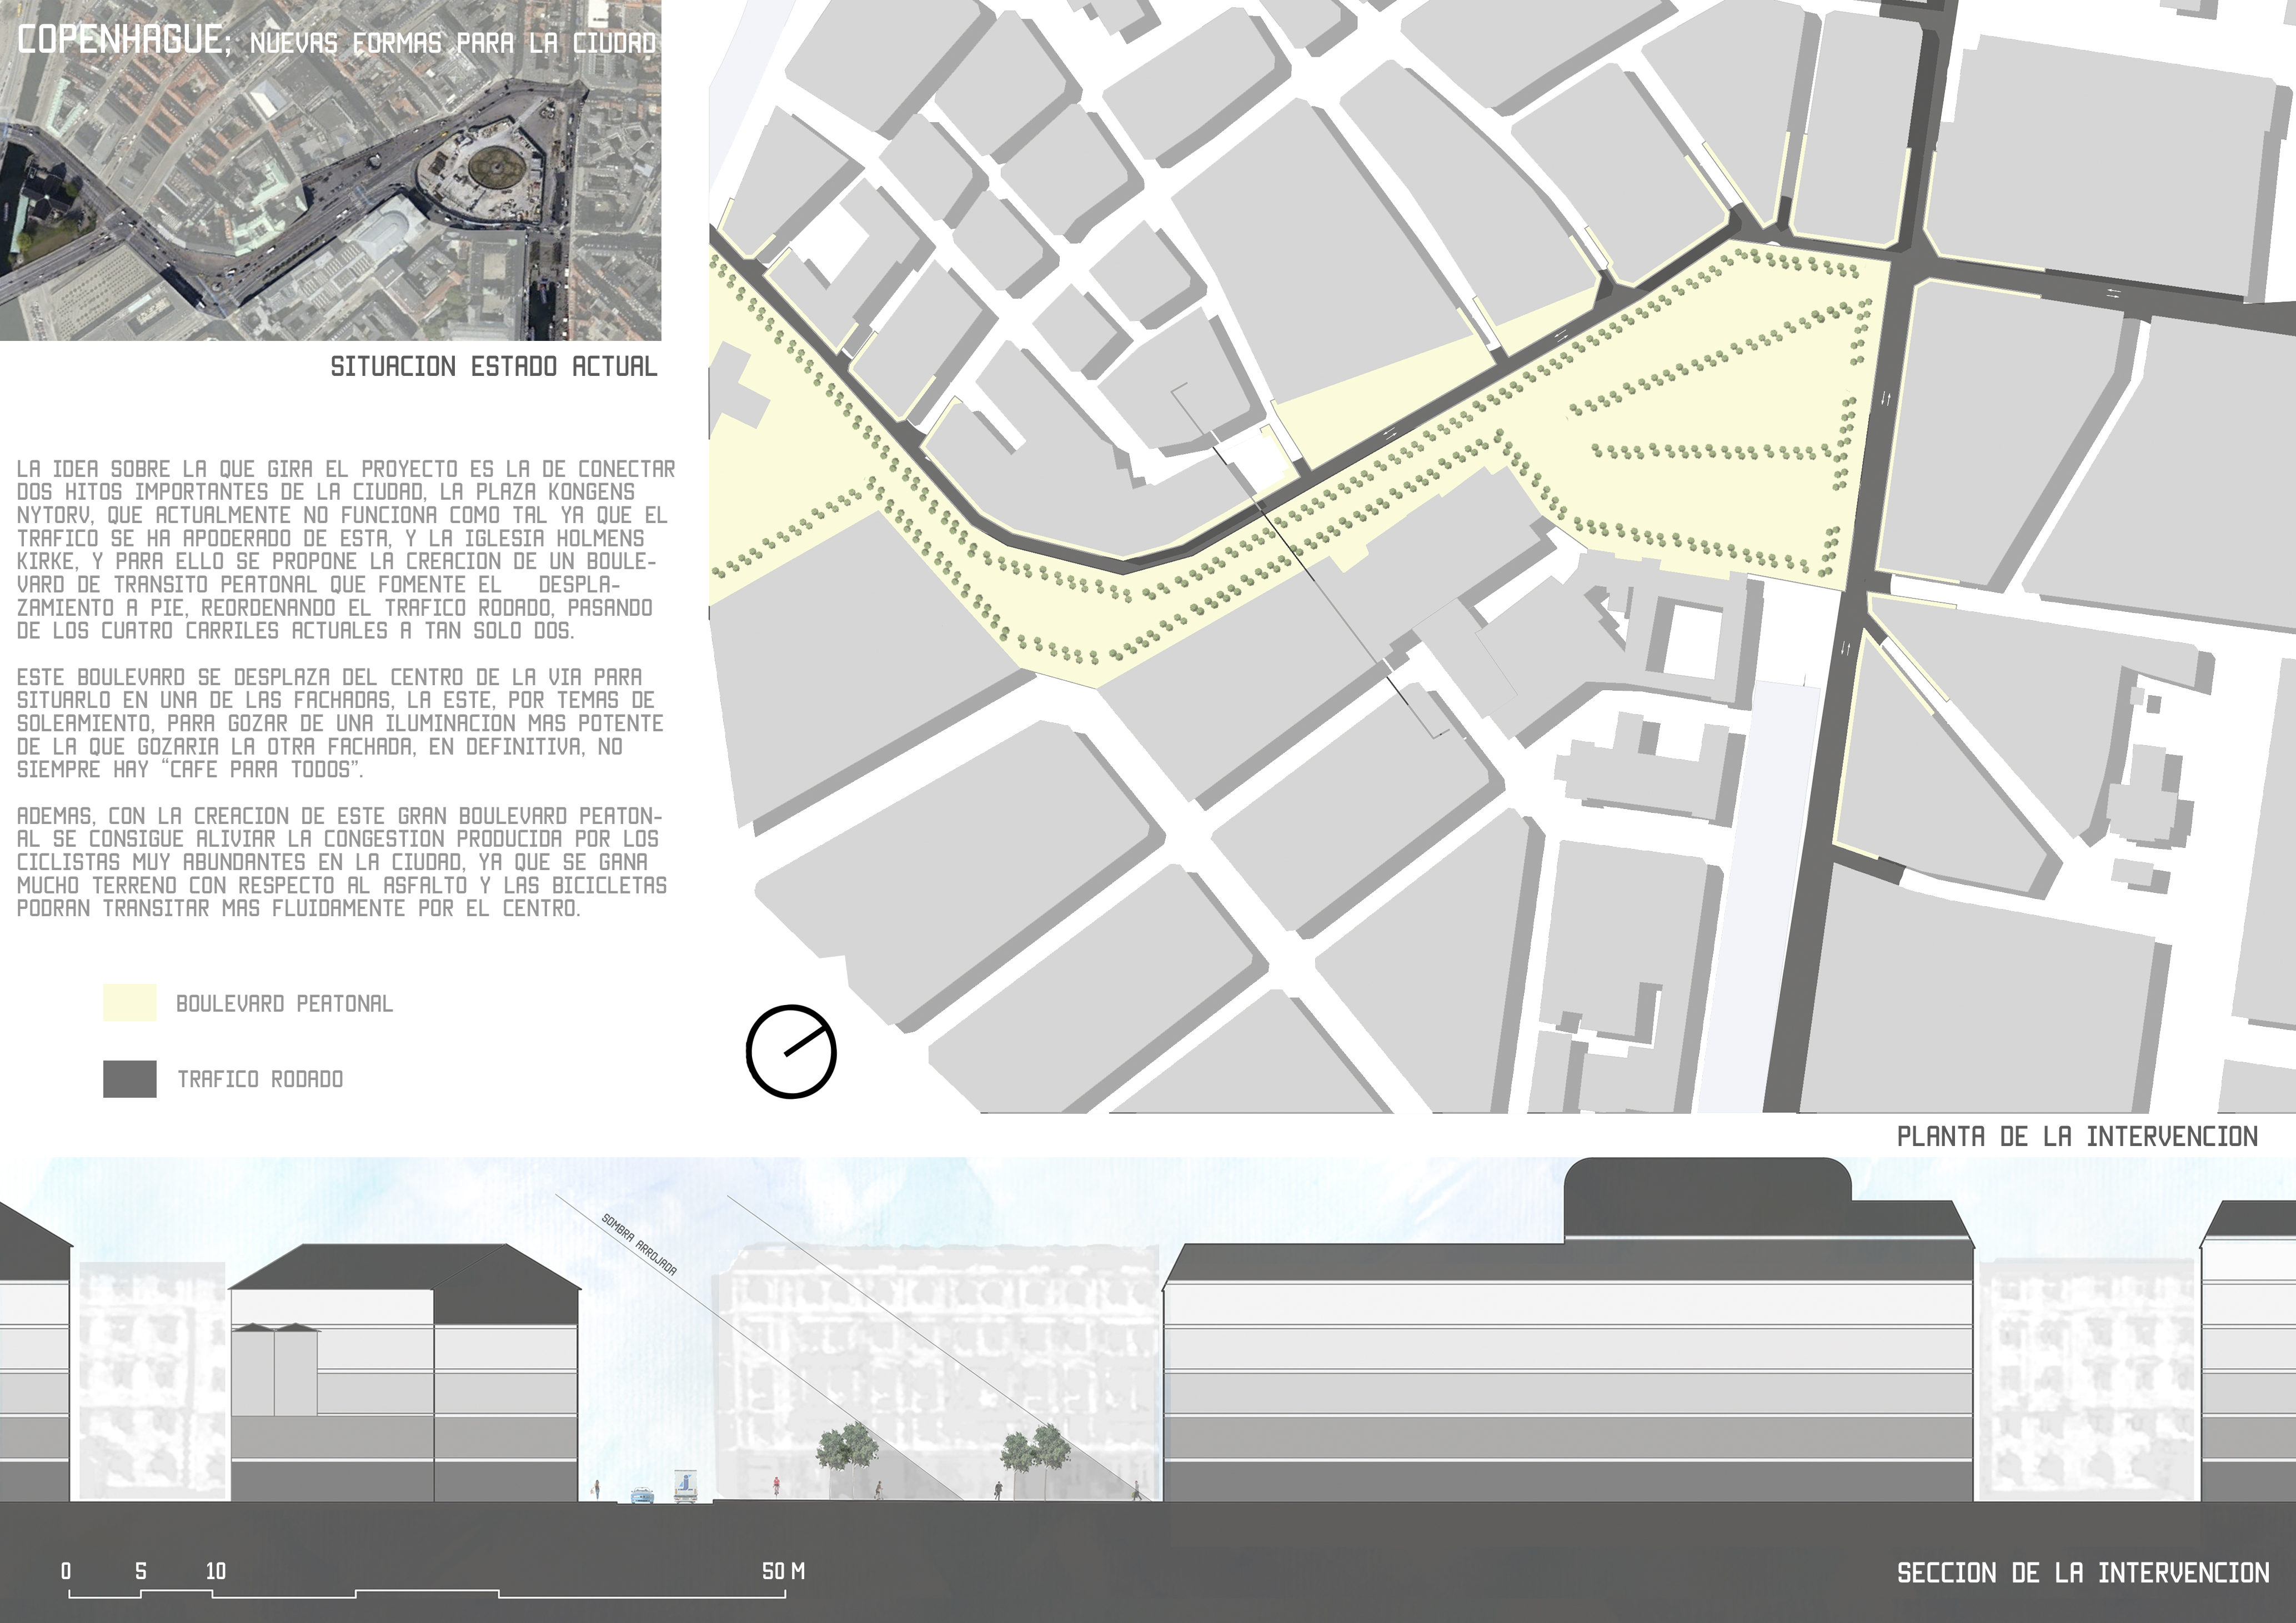The width and height of the screenshot is (2296, 1623).
Task: Click the legend text 'TRAFICO RODADO'
Action: 260,1079
